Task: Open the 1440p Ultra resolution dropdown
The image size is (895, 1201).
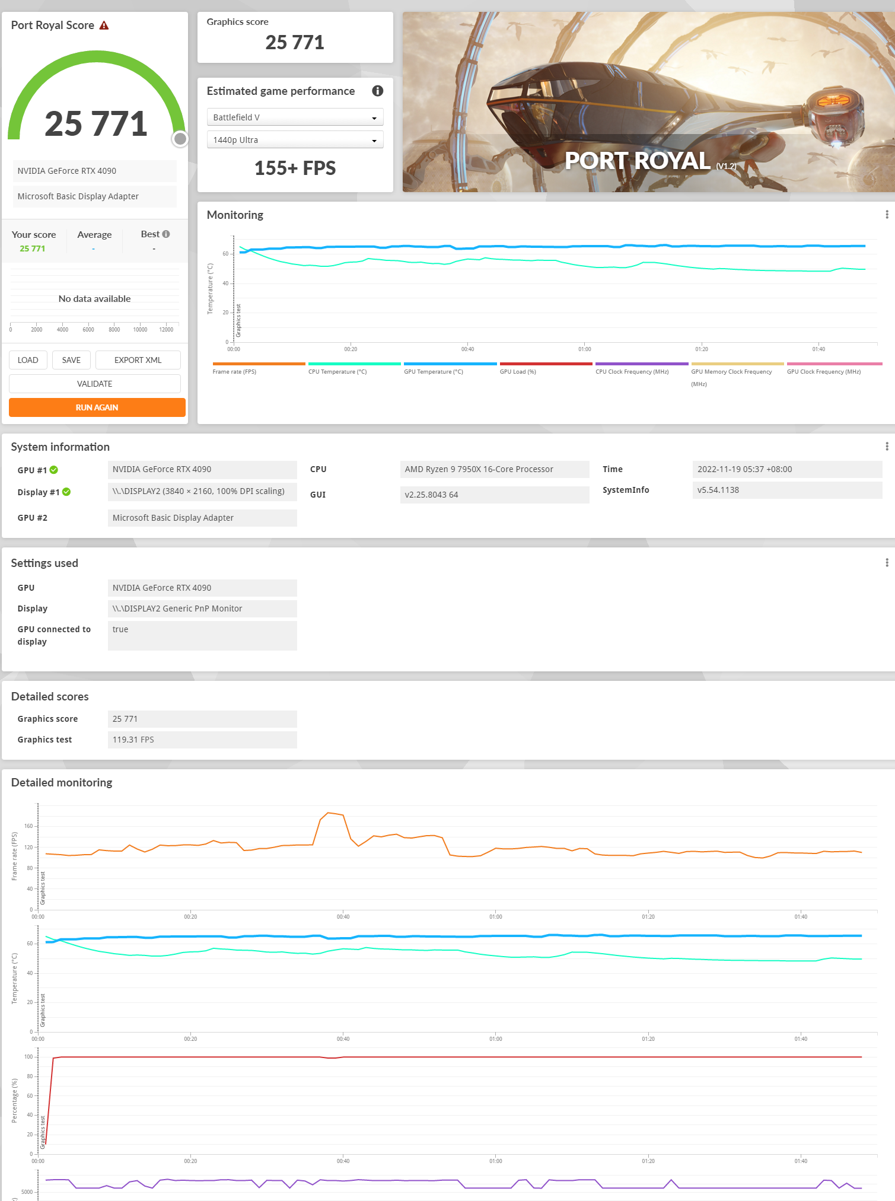Action: 295,140
